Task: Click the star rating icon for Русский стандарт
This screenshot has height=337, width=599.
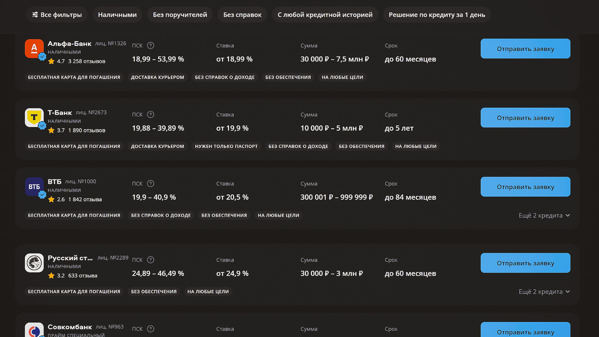Action: point(51,276)
